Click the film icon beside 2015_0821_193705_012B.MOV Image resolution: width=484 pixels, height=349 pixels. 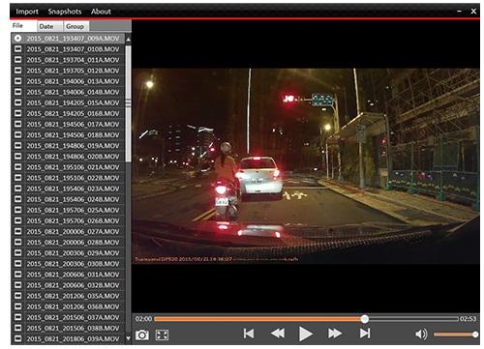coord(17,71)
